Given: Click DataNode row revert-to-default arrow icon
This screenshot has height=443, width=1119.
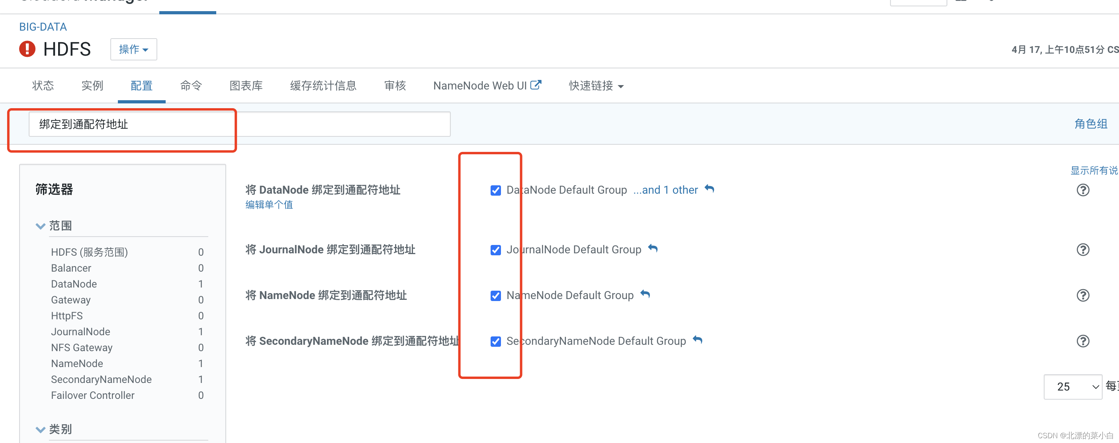Looking at the screenshot, I should (x=709, y=189).
